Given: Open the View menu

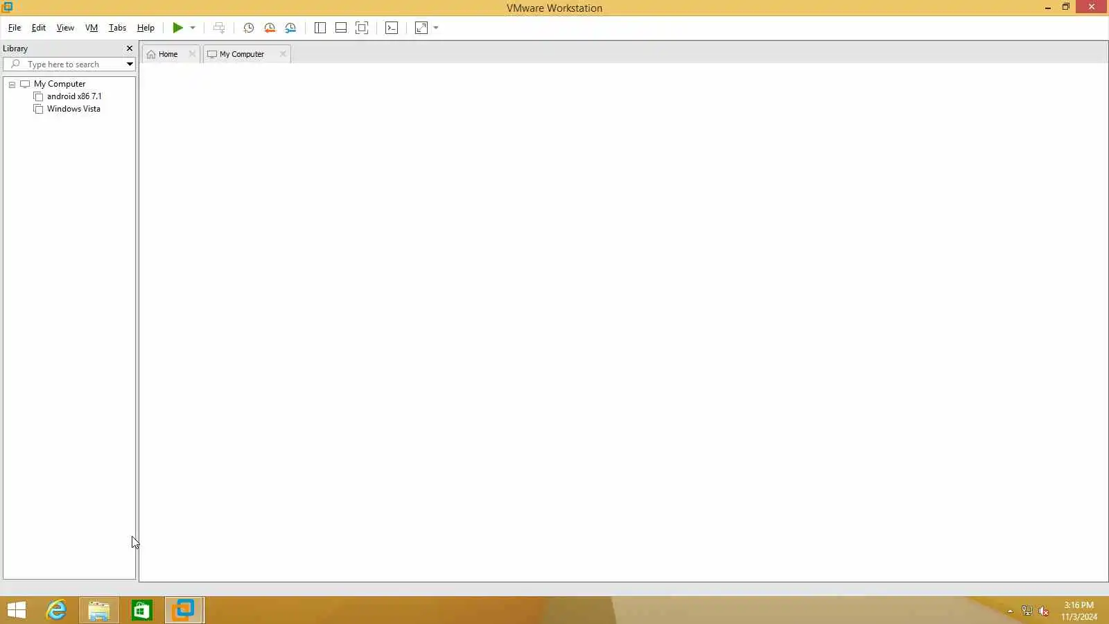Looking at the screenshot, I should [65, 28].
